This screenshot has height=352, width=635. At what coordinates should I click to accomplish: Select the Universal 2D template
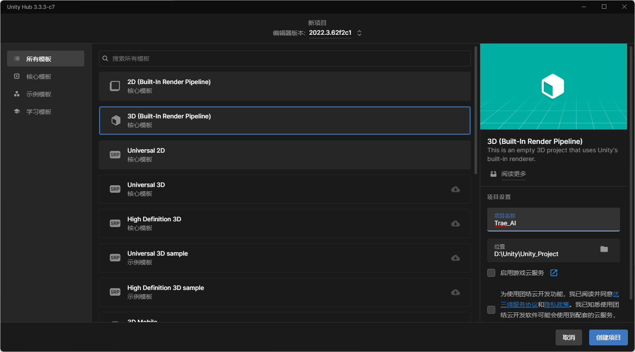tap(285, 155)
